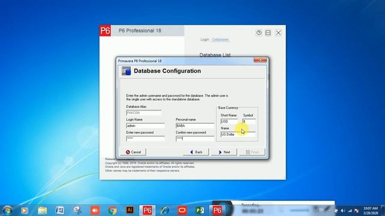Open File Explorer from the taskbar
This screenshot has width=385, height=216.
[x=42, y=211]
